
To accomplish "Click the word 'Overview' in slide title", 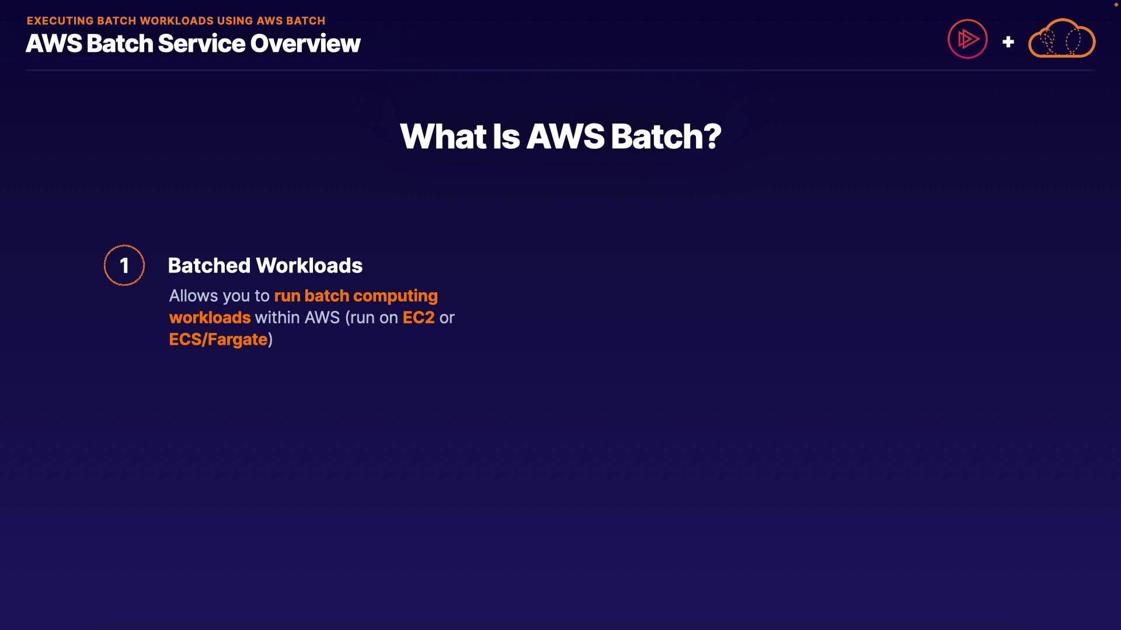I will coord(305,44).
